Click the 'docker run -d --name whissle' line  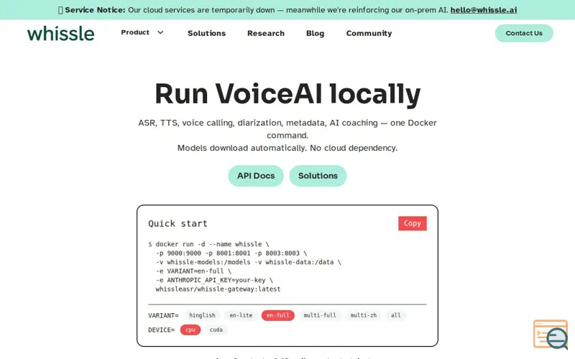pos(208,244)
